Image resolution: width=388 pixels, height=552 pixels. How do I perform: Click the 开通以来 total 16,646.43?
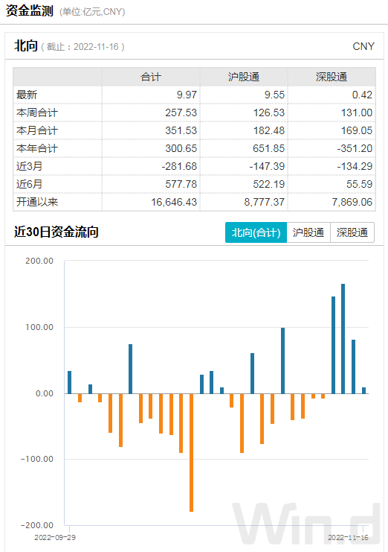point(174,202)
